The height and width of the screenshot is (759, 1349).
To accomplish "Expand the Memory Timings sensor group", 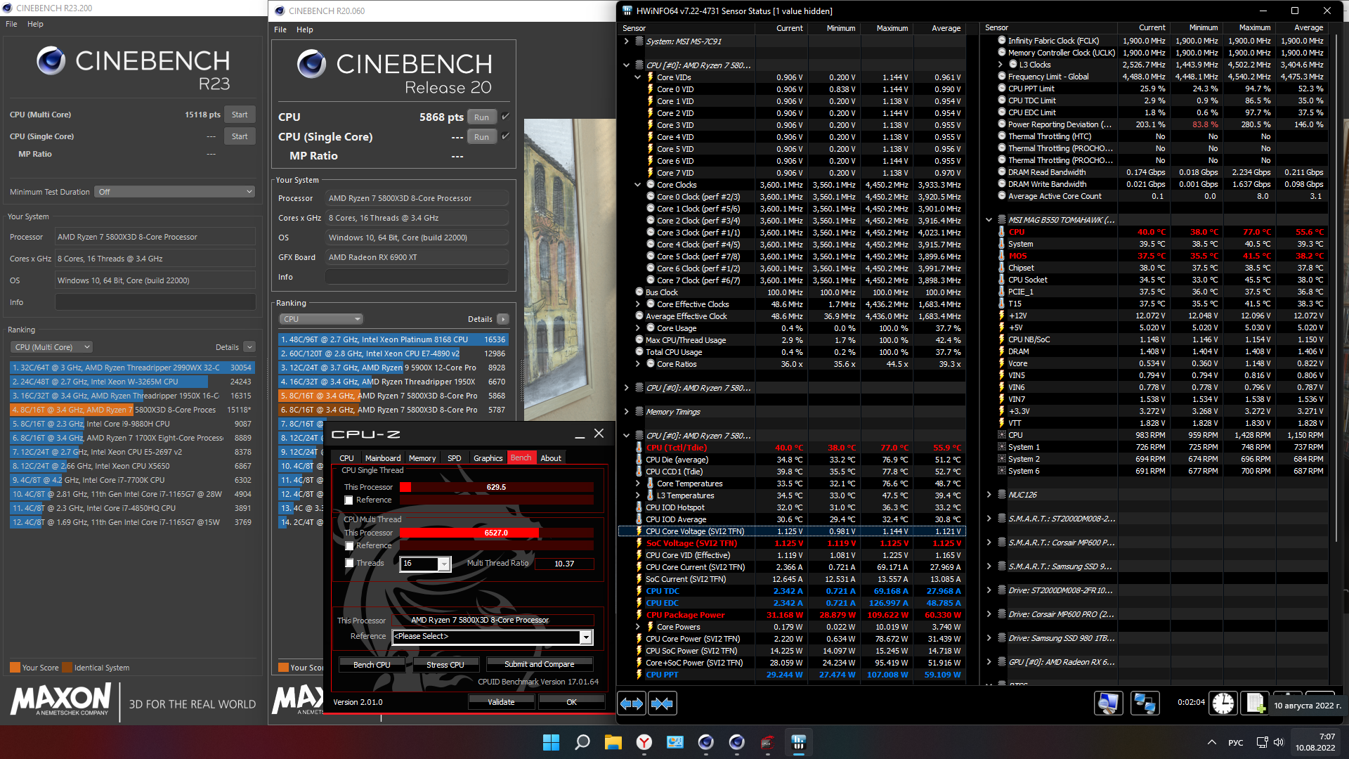I will tap(626, 412).
